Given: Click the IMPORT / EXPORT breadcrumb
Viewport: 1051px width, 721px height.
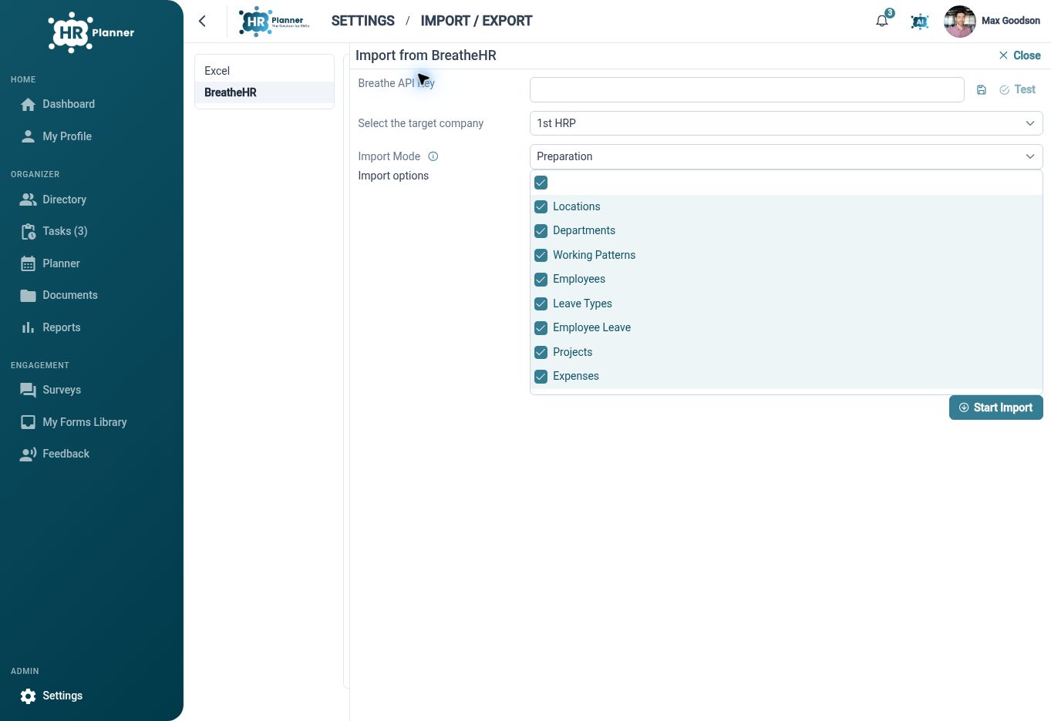Looking at the screenshot, I should tap(476, 21).
